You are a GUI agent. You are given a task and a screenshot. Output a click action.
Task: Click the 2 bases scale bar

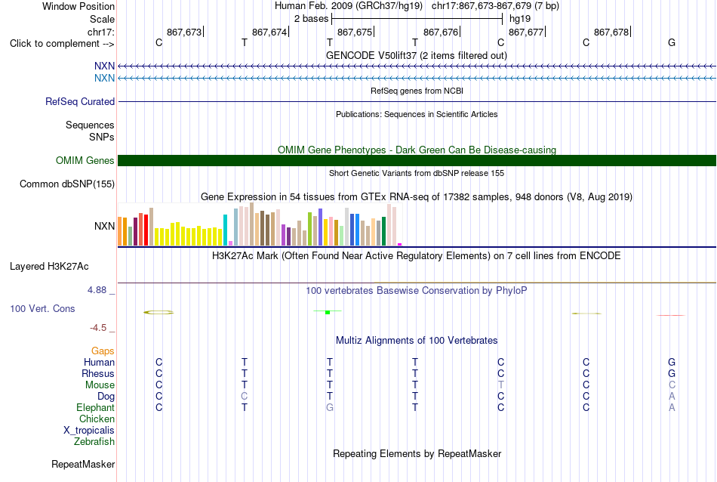pos(417,19)
